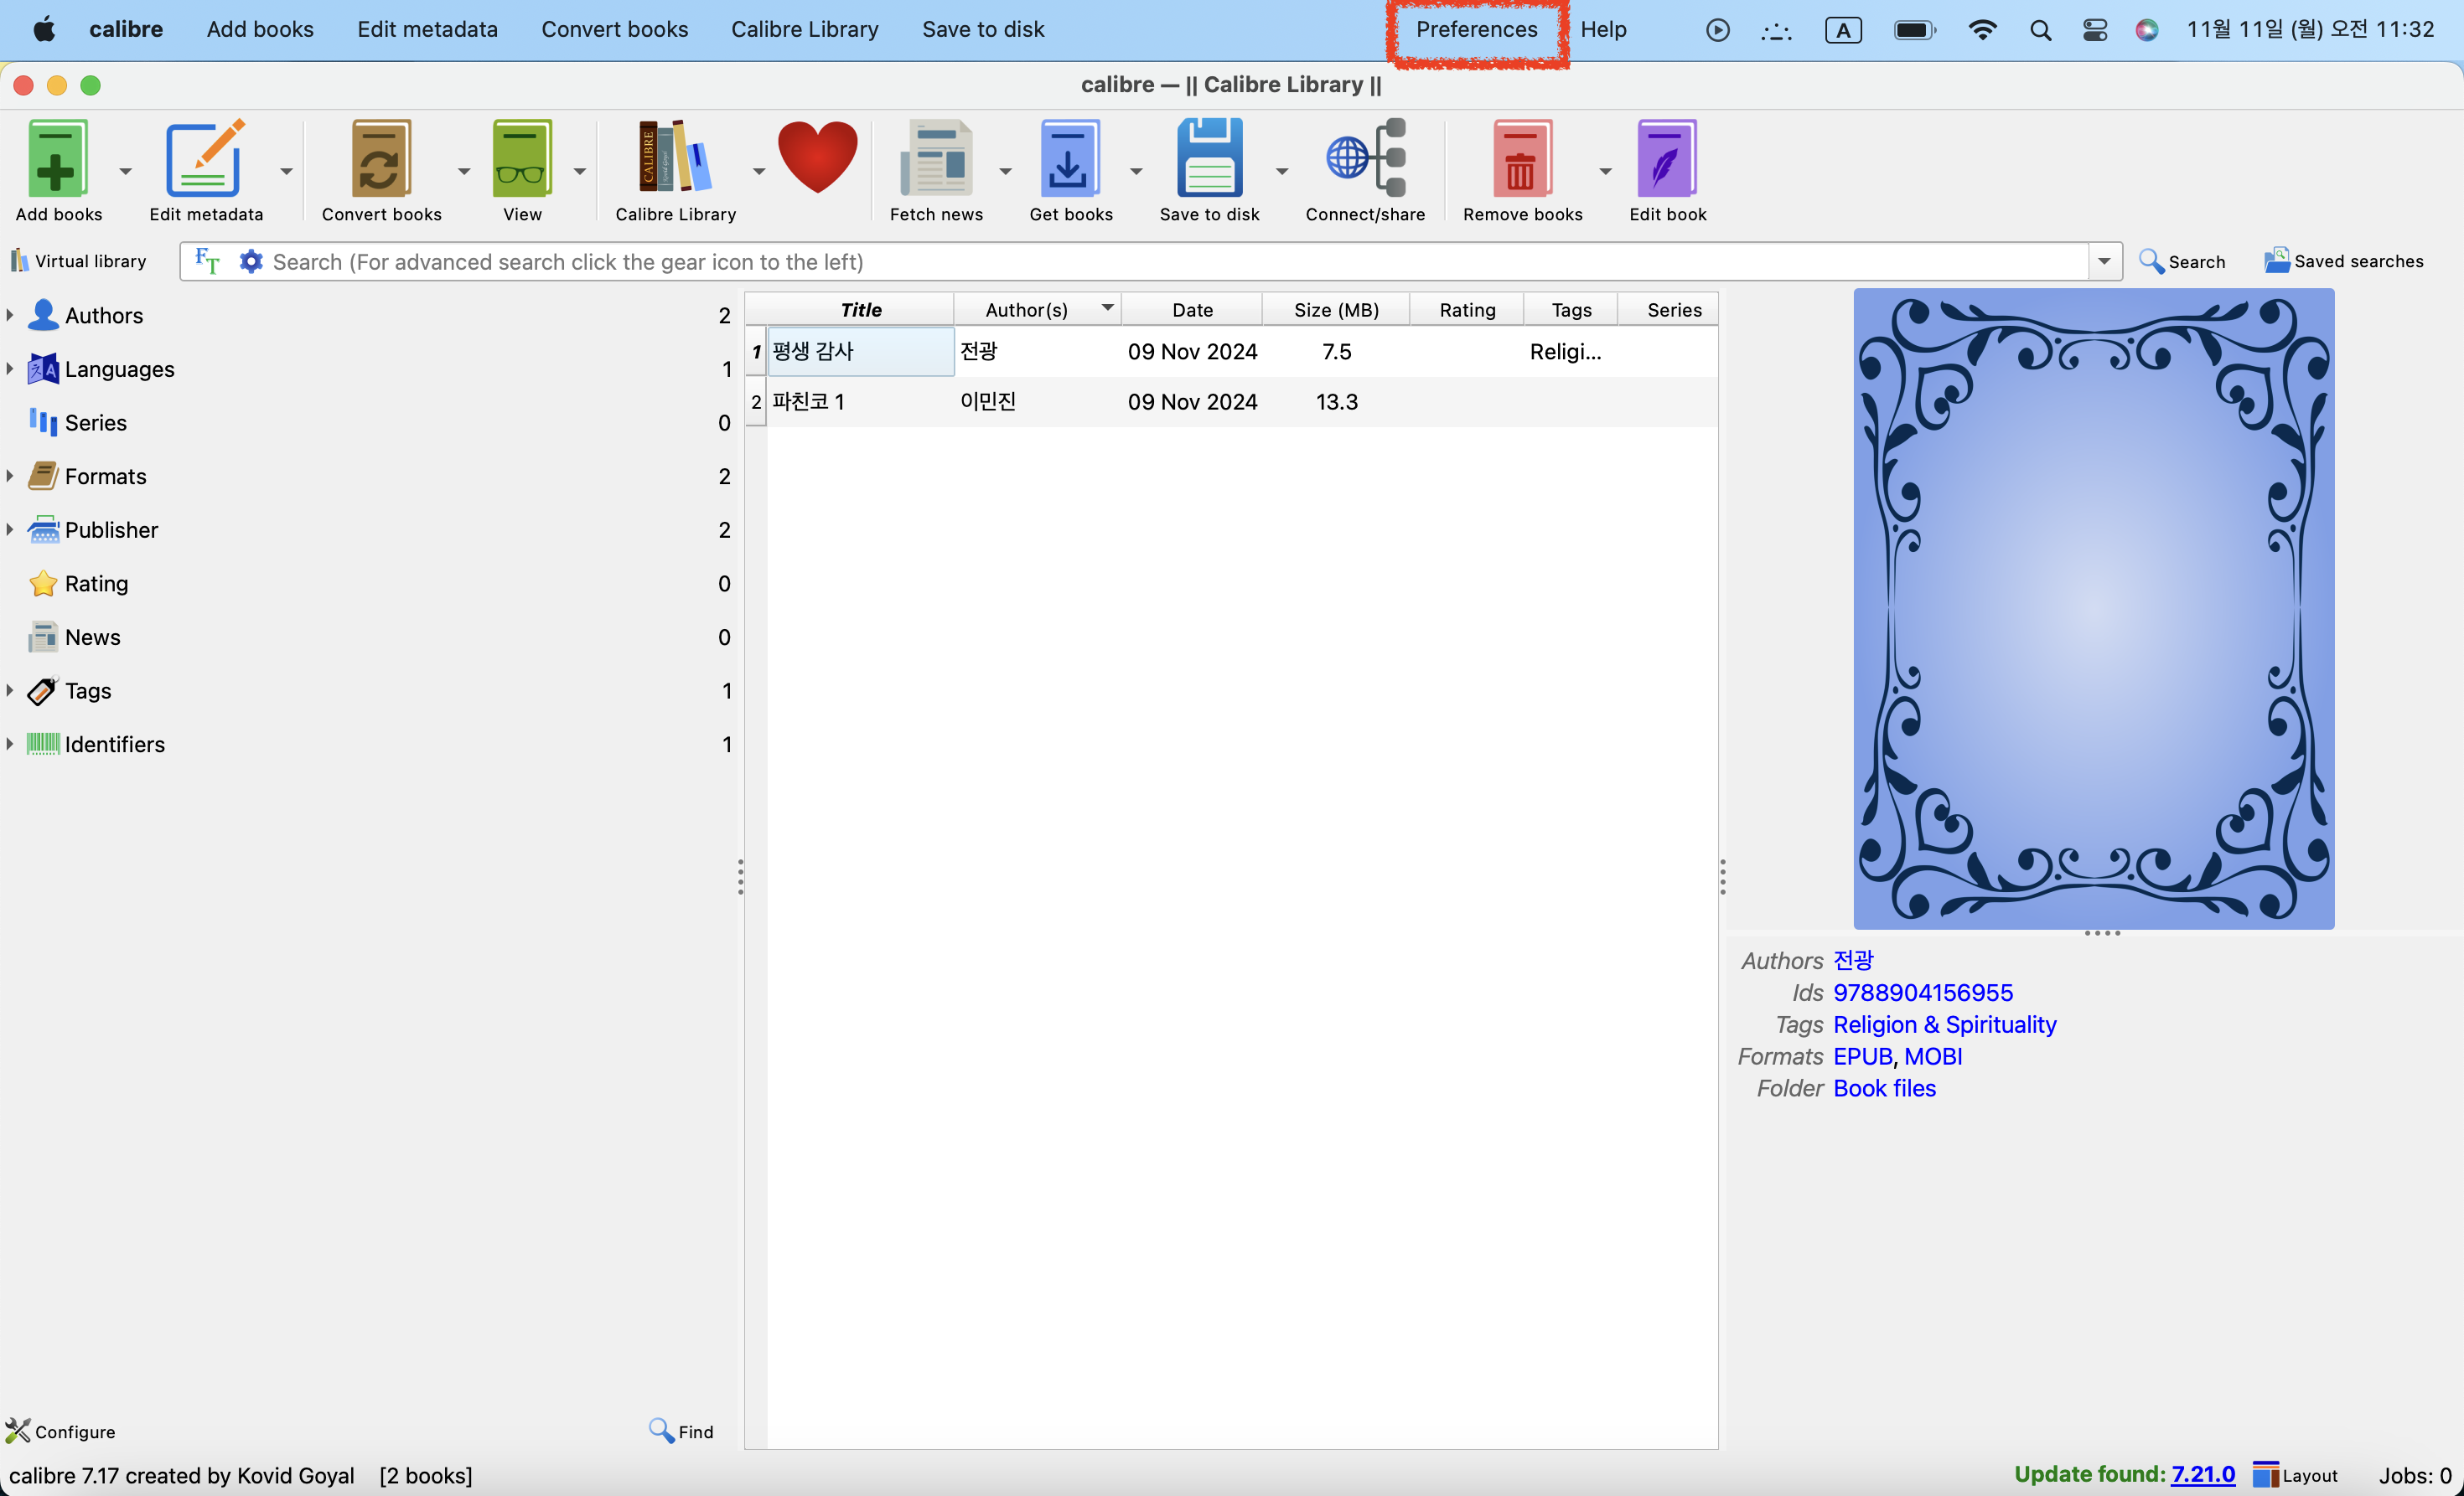The width and height of the screenshot is (2464, 1496).
Task: Open the Preferences menu
Action: 1476,29
